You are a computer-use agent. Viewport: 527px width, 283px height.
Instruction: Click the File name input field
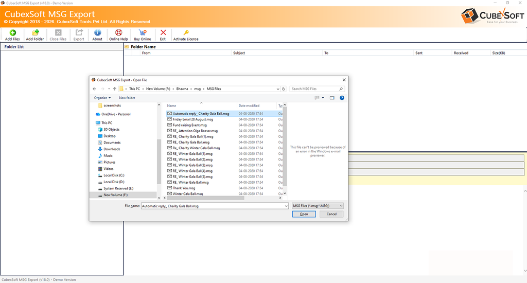213,206
